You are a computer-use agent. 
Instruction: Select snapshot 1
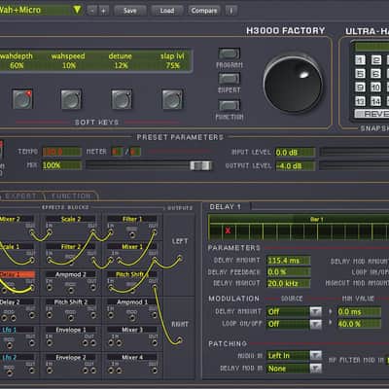[360, 60]
